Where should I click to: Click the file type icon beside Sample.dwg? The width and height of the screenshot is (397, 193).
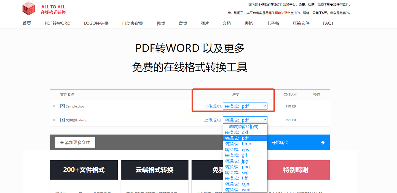coord(63,106)
